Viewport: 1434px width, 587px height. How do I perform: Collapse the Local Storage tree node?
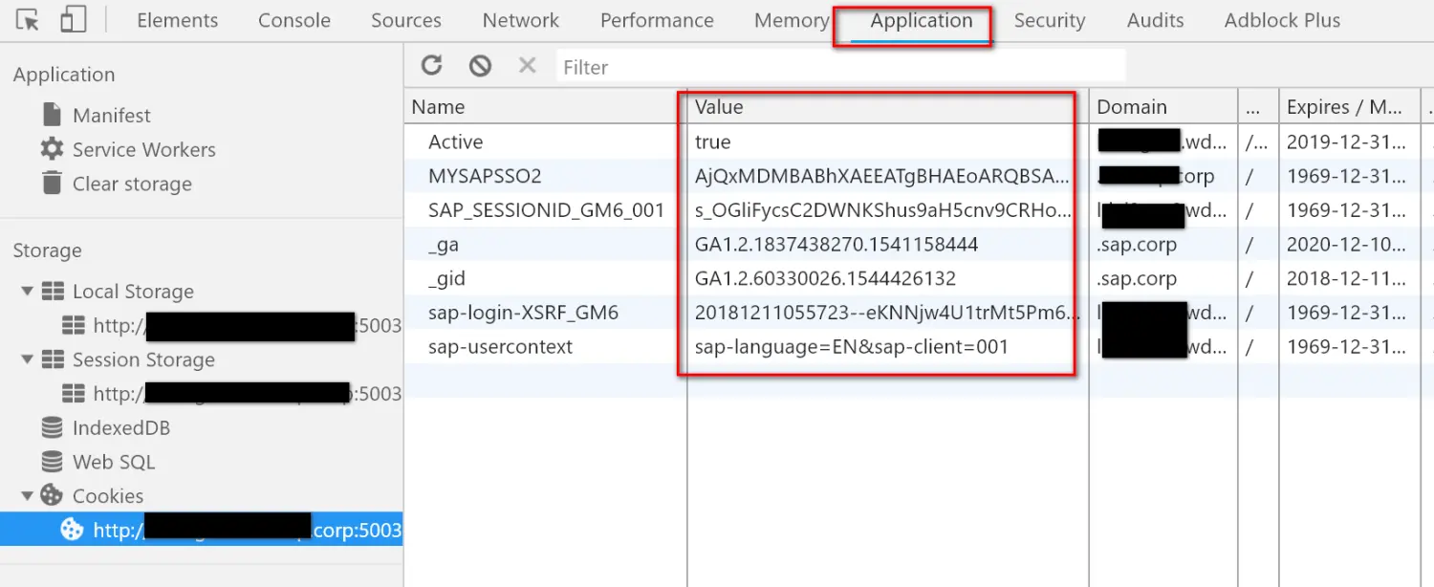[x=27, y=291]
